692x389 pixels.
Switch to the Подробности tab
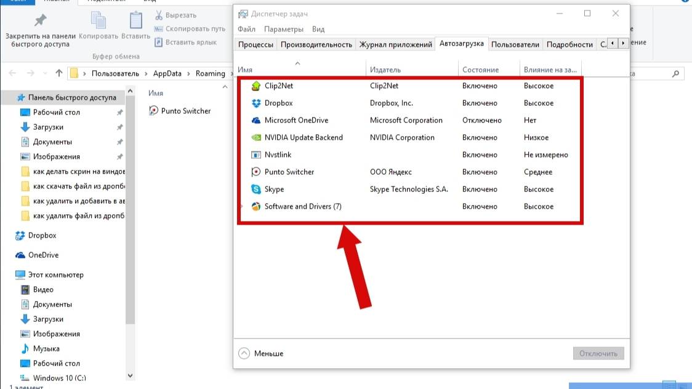coord(569,44)
